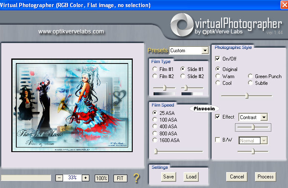The image size is (288, 188).
Task: Click the Slide gradient tone strip
Action: click(x=192, y=94)
